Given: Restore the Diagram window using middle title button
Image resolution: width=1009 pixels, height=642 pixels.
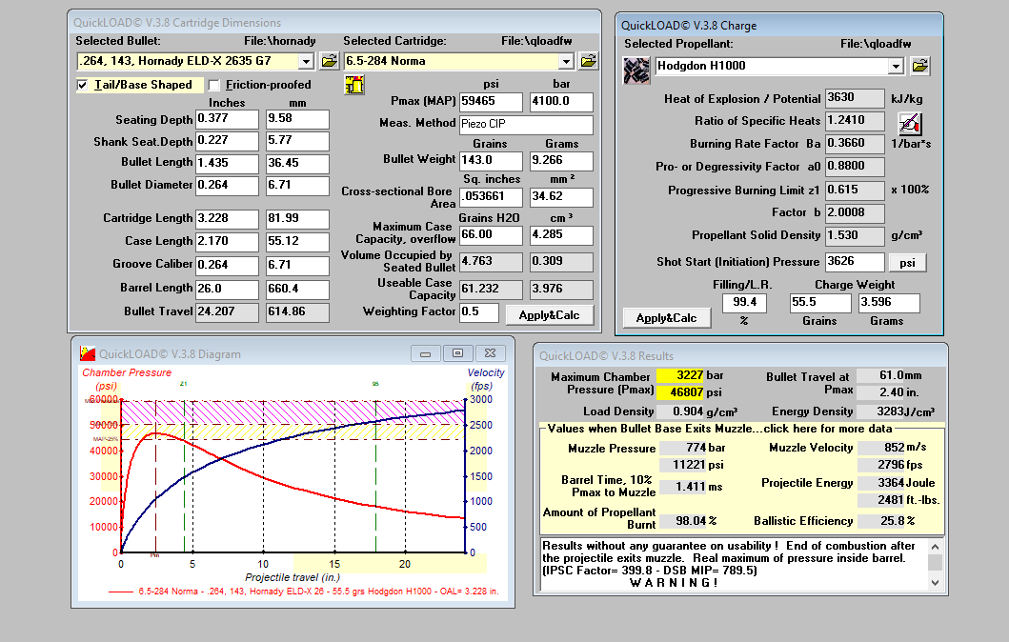Looking at the screenshot, I should coord(457,353).
